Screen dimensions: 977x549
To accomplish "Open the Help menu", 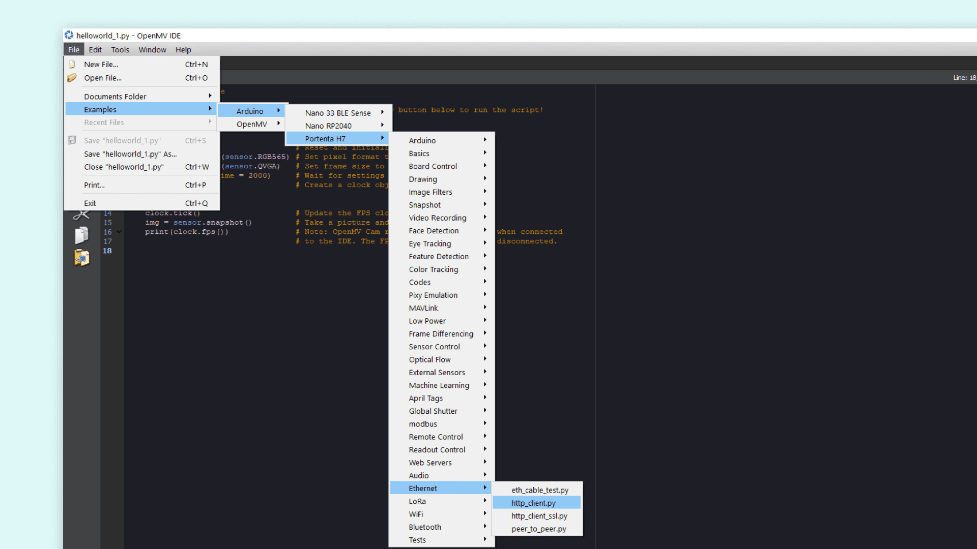I will [183, 50].
